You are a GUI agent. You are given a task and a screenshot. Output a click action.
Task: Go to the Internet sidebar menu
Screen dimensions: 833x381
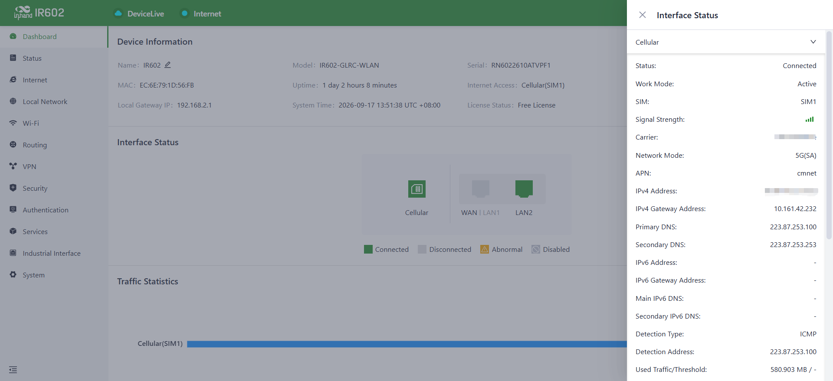pyautogui.click(x=53, y=80)
